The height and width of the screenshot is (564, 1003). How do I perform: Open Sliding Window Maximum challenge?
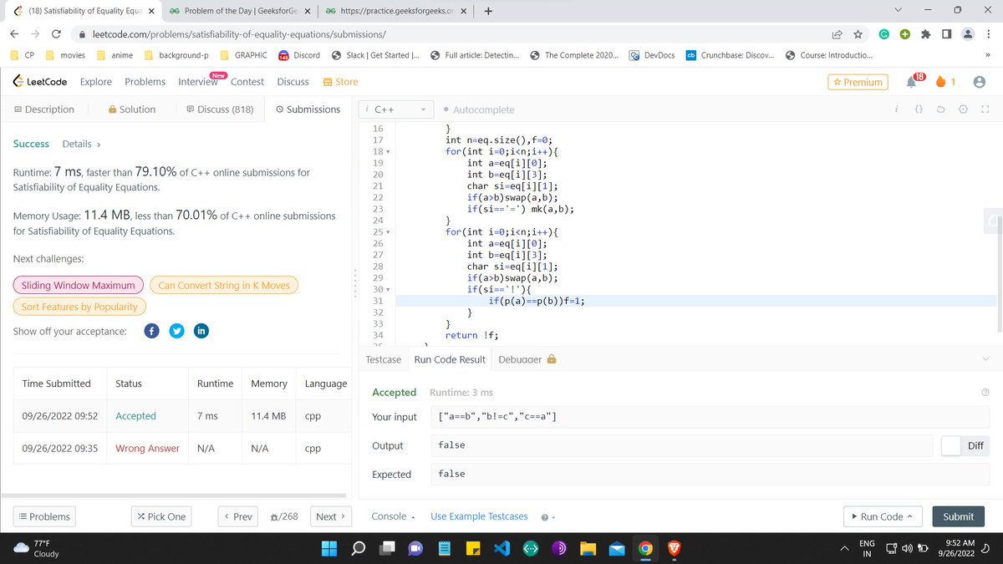[79, 285]
